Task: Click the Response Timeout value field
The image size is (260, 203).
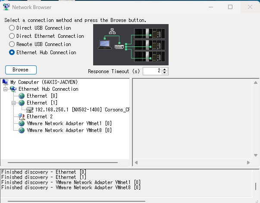Action: 152,71
